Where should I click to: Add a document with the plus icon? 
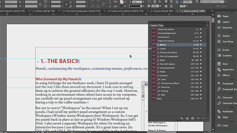[x=198, y=118]
